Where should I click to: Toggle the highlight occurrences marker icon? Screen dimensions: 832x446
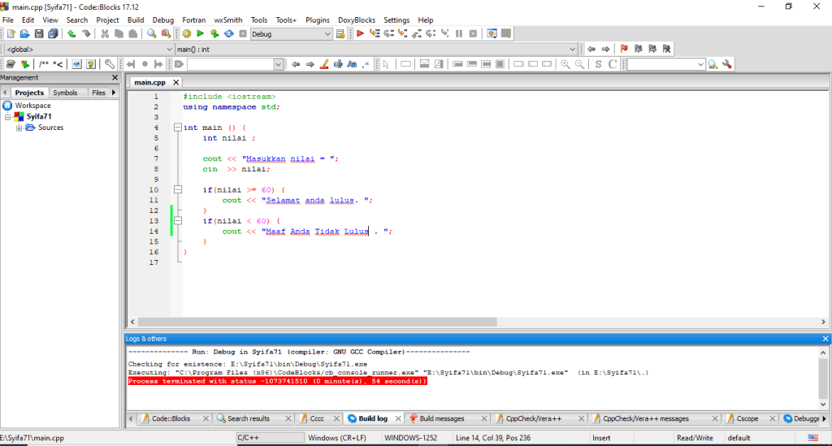(323, 64)
